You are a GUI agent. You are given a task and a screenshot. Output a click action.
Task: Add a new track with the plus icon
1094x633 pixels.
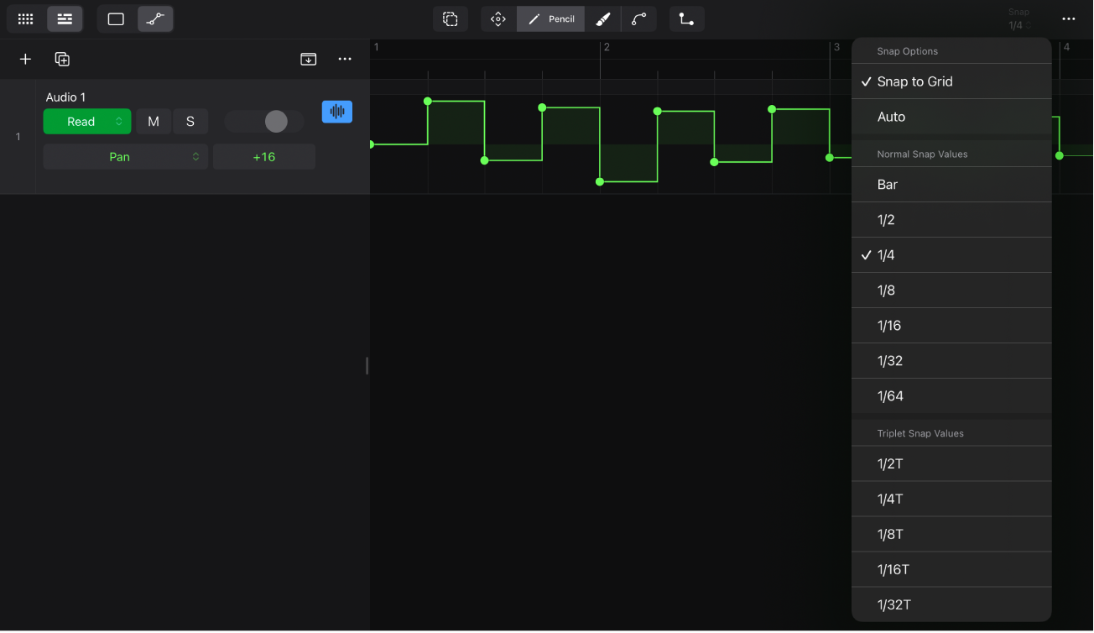coord(24,59)
